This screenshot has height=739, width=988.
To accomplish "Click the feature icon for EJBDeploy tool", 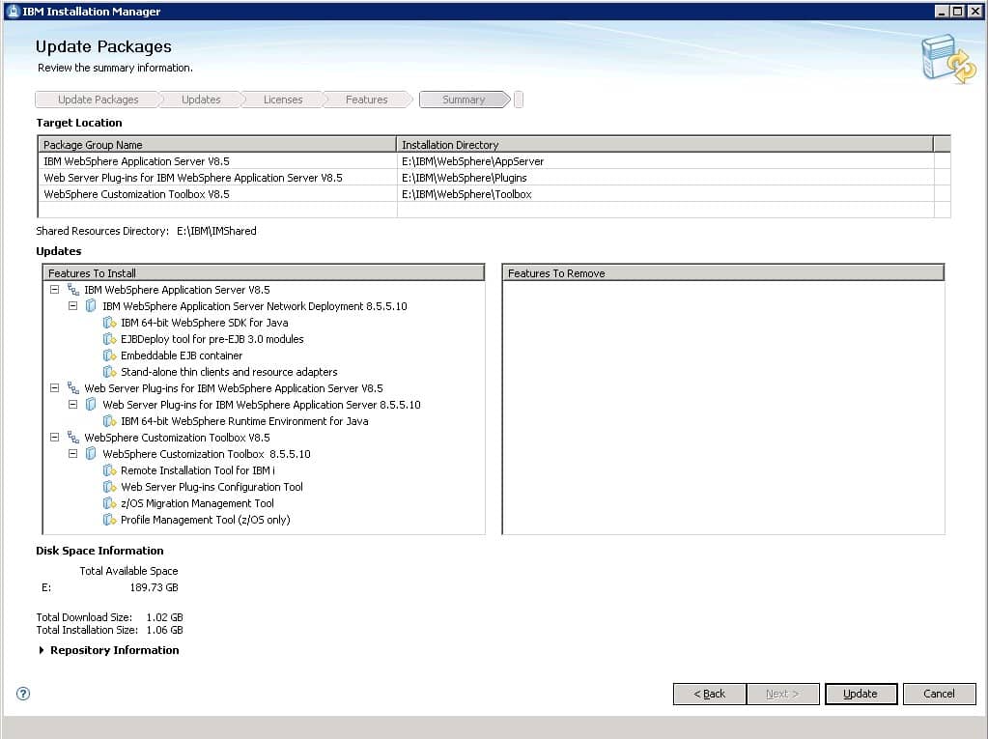I will point(110,339).
